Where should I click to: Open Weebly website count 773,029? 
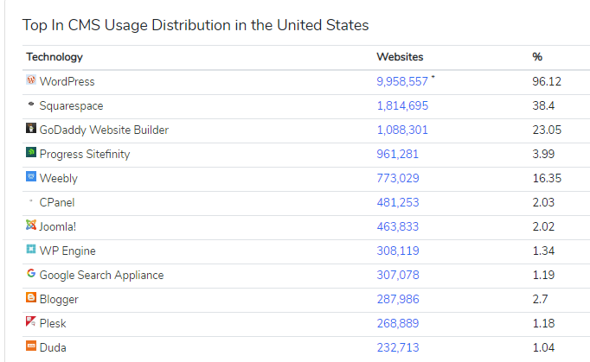tap(398, 178)
